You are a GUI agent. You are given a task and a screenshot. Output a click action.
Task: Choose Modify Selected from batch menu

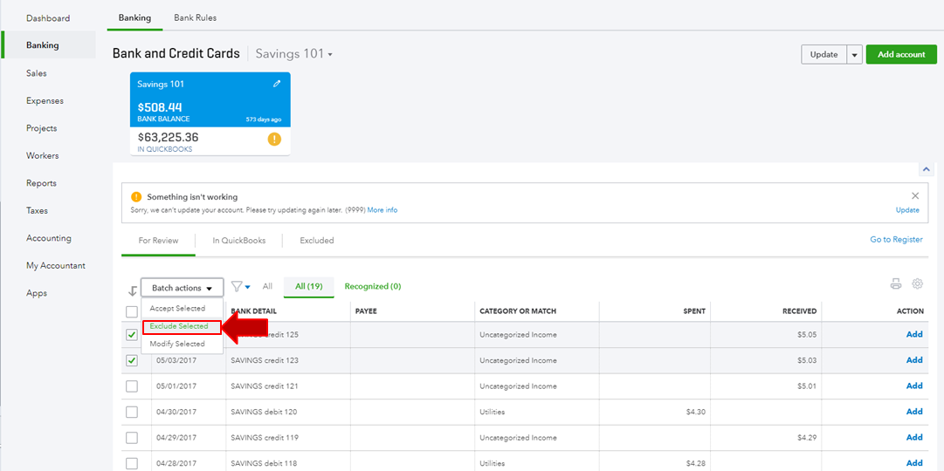[x=177, y=344]
